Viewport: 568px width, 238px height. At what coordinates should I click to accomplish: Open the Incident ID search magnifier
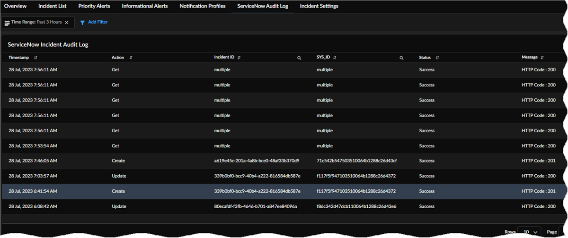(299, 58)
